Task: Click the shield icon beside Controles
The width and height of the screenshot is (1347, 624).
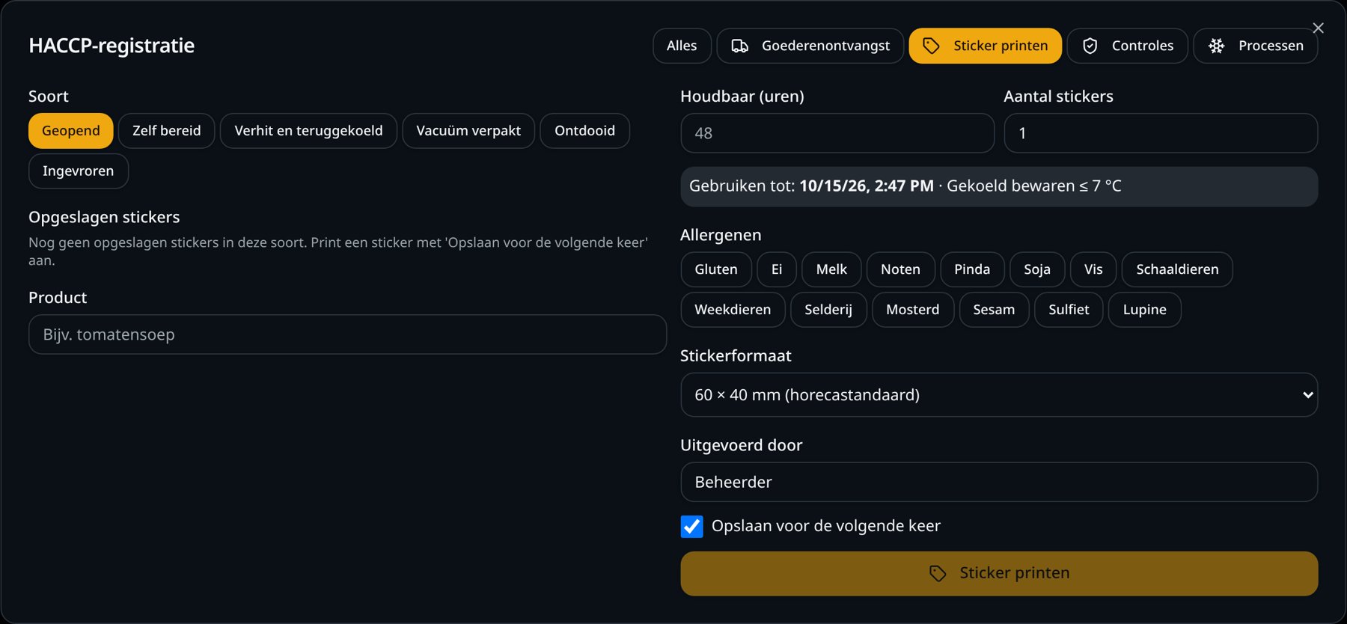Action: [x=1090, y=46]
